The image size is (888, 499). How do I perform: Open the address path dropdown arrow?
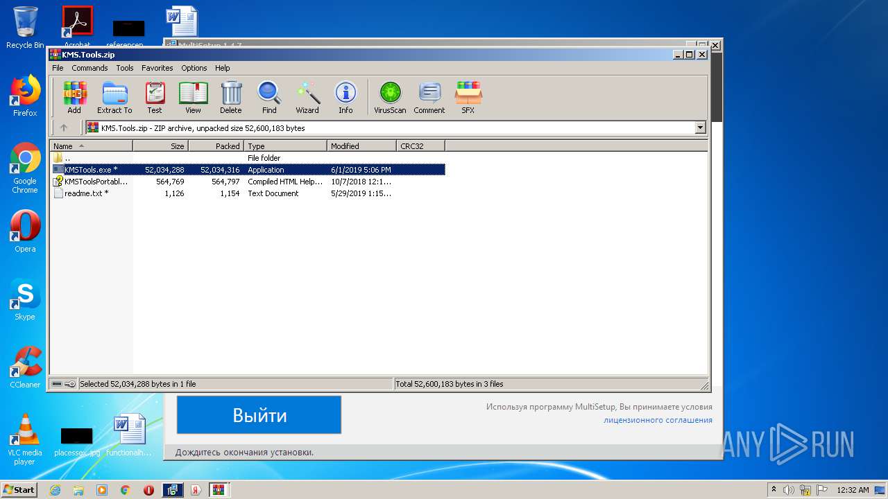pos(700,128)
